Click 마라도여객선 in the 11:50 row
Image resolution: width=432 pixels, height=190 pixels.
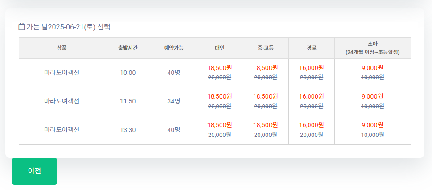(62, 102)
